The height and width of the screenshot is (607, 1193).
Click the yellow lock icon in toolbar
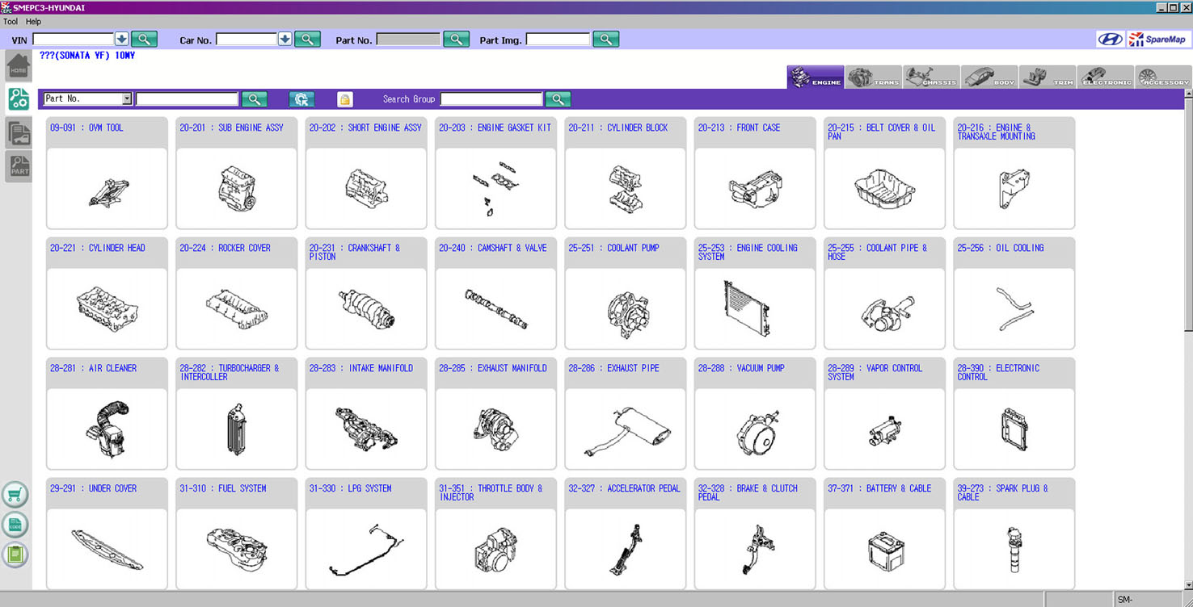click(x=345, y=99)
